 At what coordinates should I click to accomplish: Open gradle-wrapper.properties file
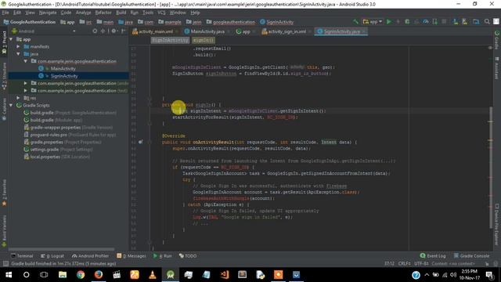coord(68,127)
